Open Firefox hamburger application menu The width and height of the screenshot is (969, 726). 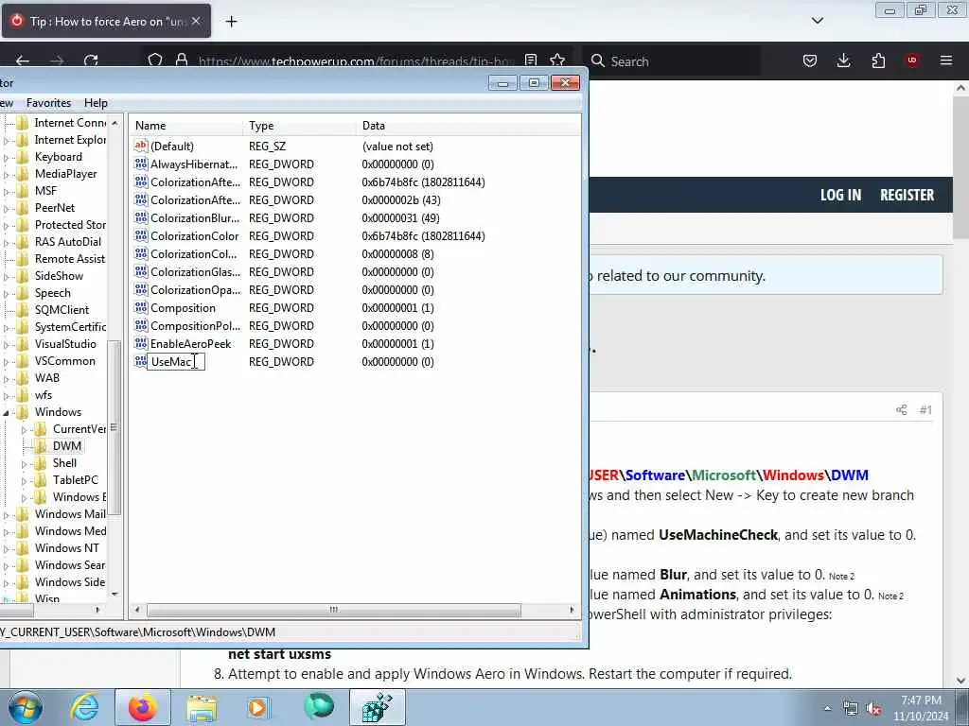click(946, 60)
